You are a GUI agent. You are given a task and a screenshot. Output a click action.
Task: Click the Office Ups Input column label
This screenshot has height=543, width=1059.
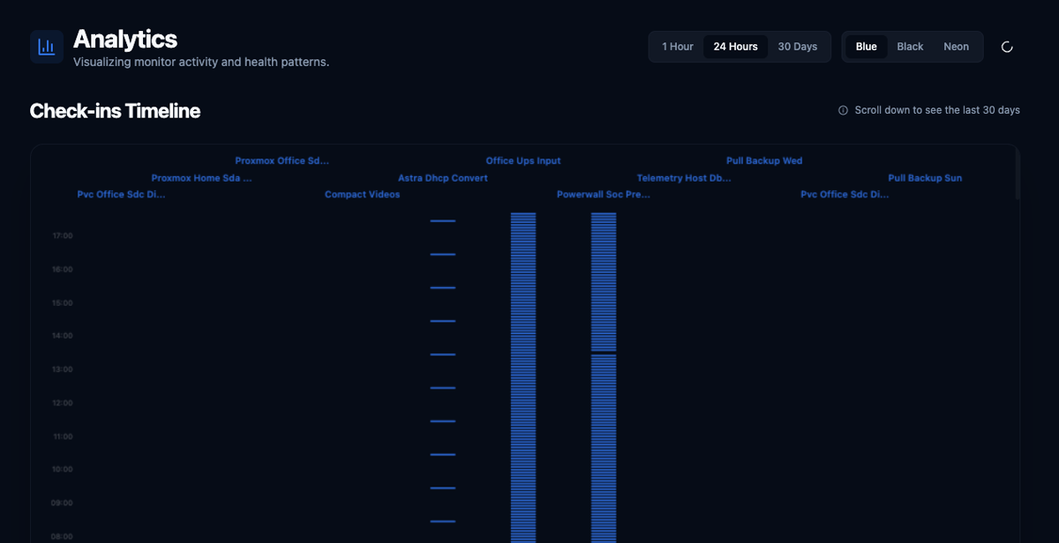[523, 161]
